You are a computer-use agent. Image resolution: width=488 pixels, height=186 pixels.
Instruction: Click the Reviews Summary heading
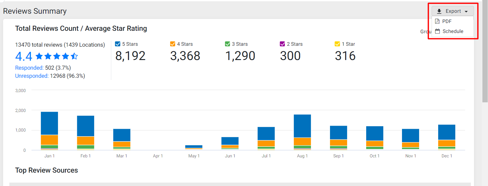pos(35,11)
